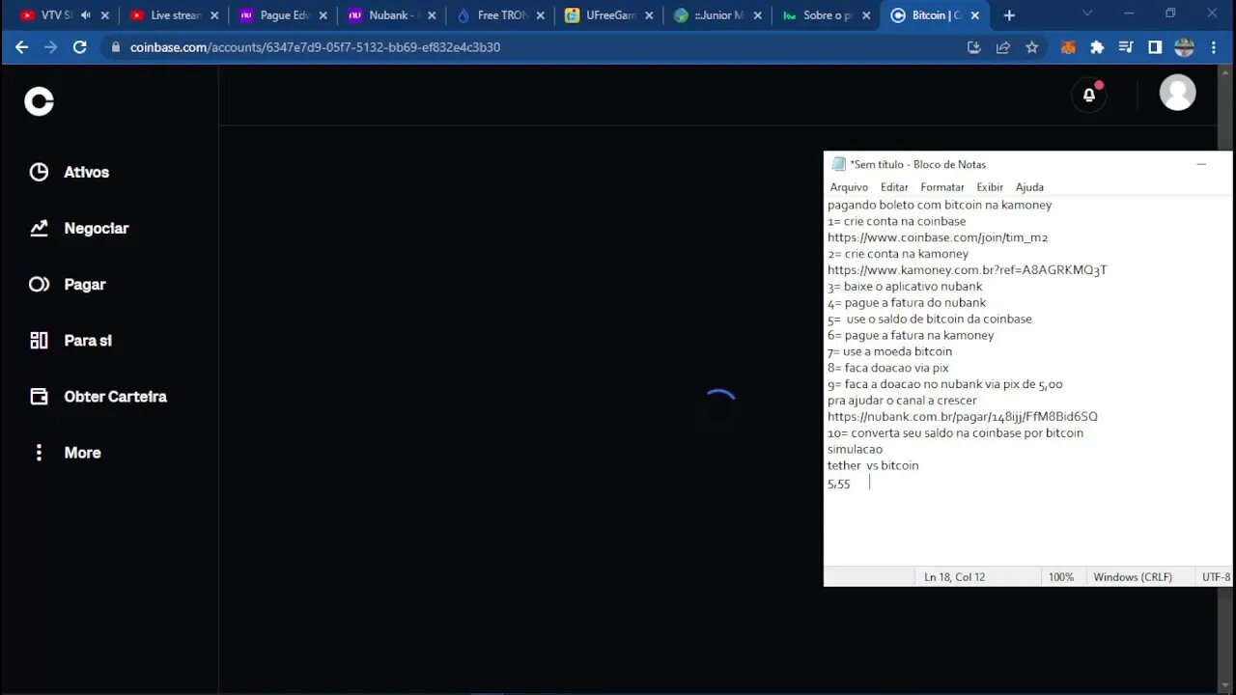Open Notepad Editar menu

click(x=894, y=187)
